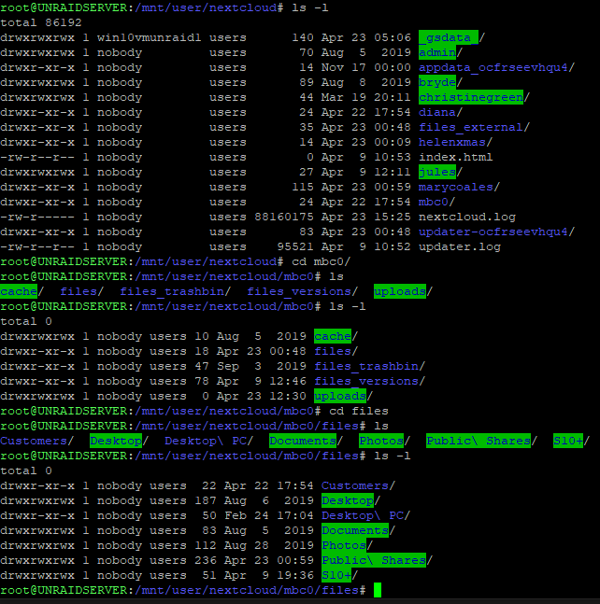This screenshot has height=604, width=600.
Task: Click files_versions in the short ls output
Action: pos(299,291)
